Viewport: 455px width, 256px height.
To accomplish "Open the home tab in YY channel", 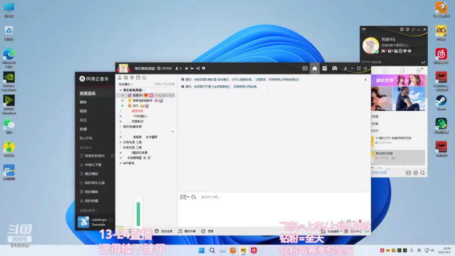I will [315, 68].
